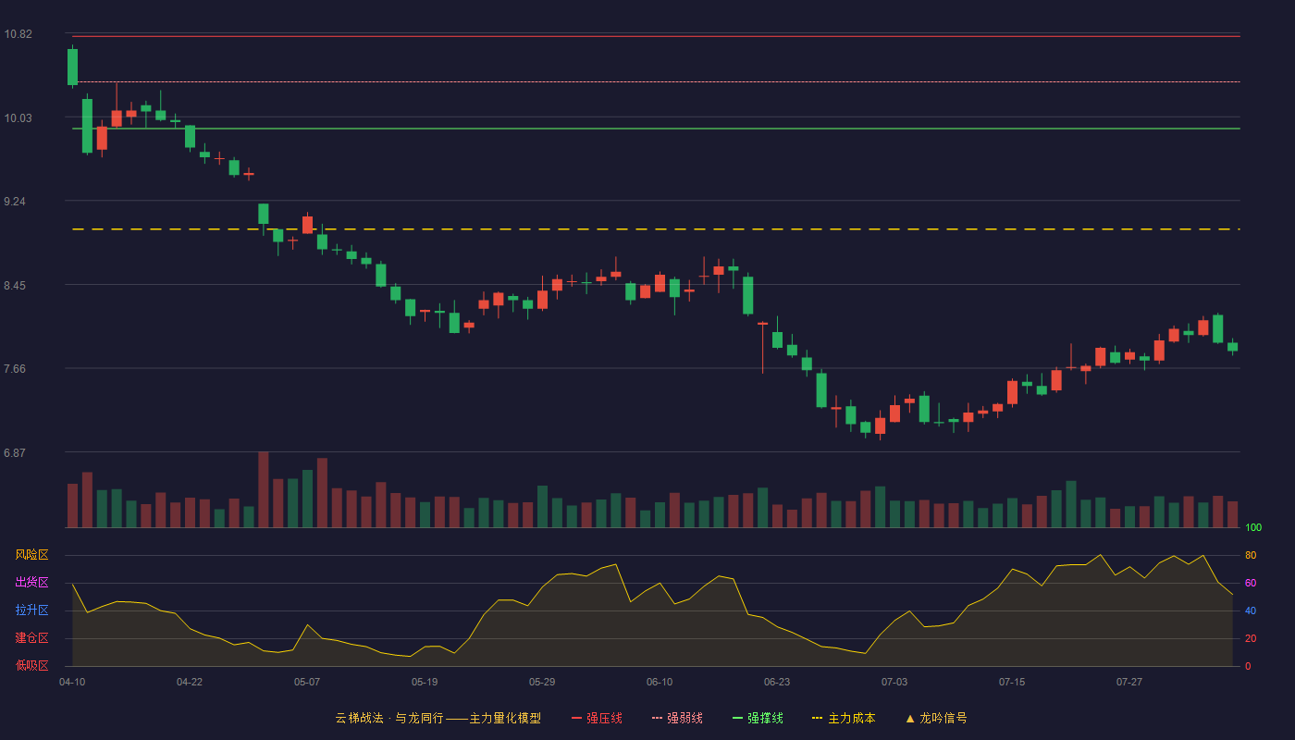1295x740 pixels.
Task: Select the 出货区 zone label
Action: pyautogui.click(x=31, y=583)
